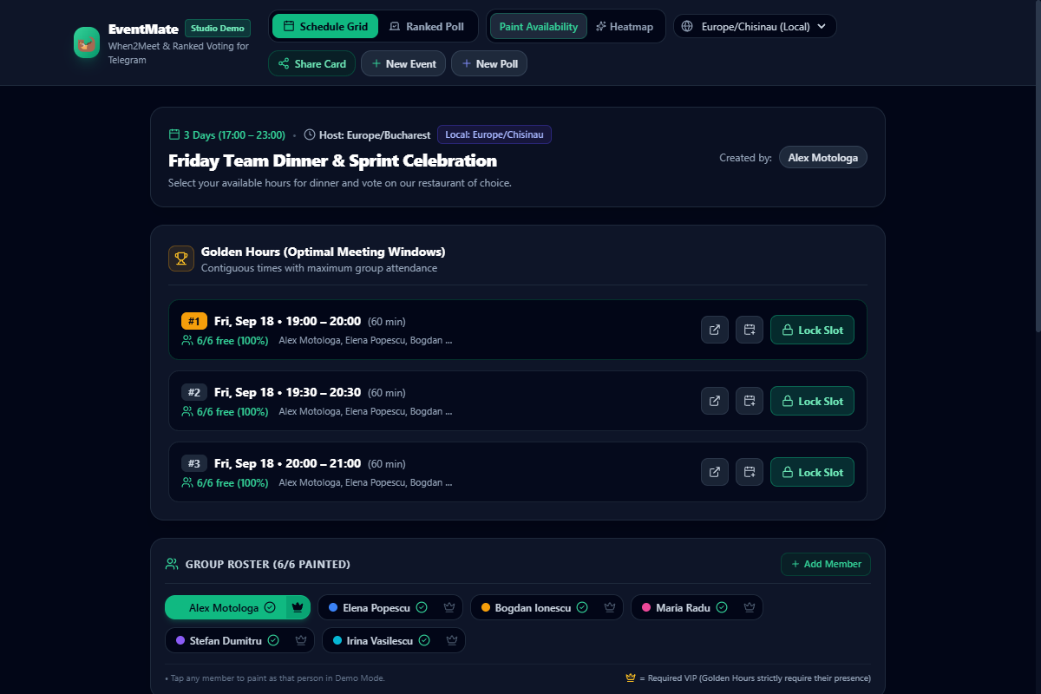The image size is (1041, 694).
Task: Expand the Europe/Chisinau timezone dropdown arrow
Action: (821, 26)
